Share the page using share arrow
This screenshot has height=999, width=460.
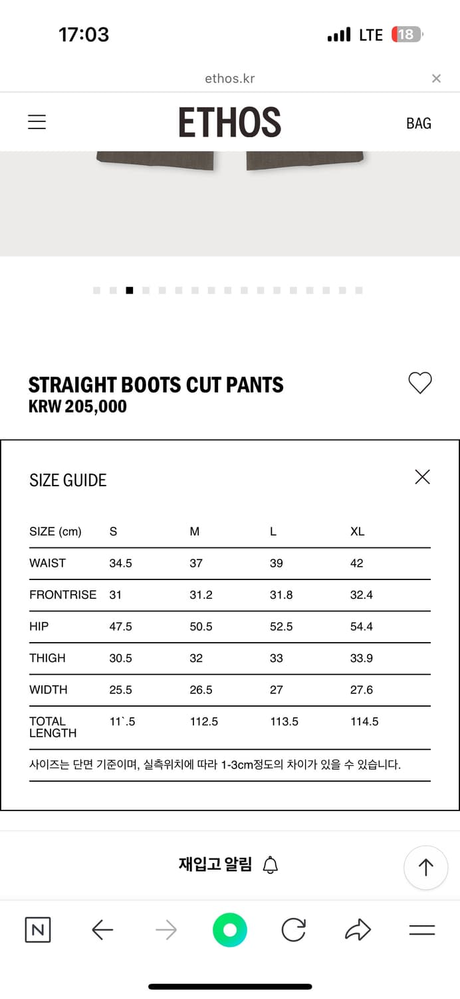(358, 930)
